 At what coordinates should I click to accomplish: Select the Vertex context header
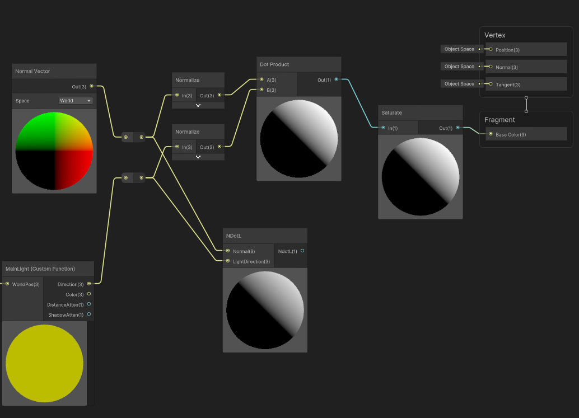pyautogui.click(x=495, y=35)
